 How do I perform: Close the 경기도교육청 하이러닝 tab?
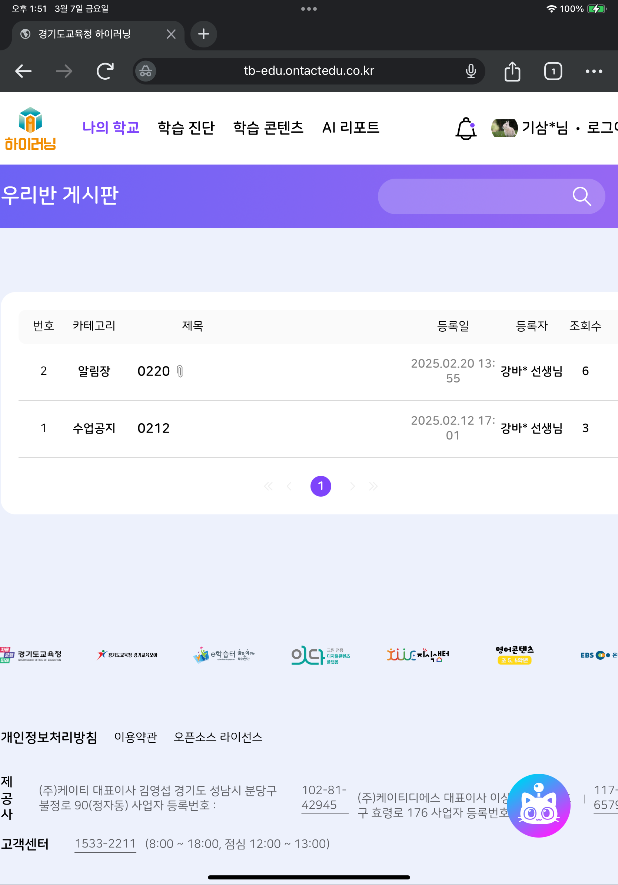(x=171, y=34)
